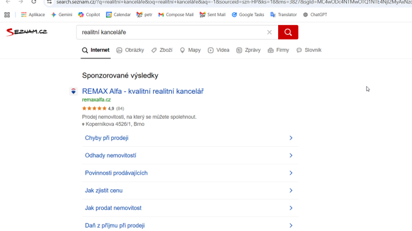The height and width of the screenshot is (231, 412).
Task: Click the browser forward arrow
Action: 21,2
